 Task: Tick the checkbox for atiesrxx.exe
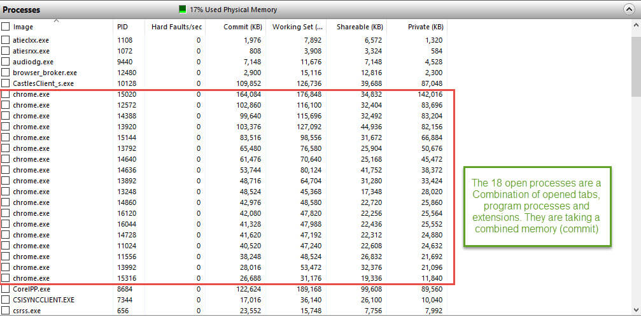[x=5, y=51]
